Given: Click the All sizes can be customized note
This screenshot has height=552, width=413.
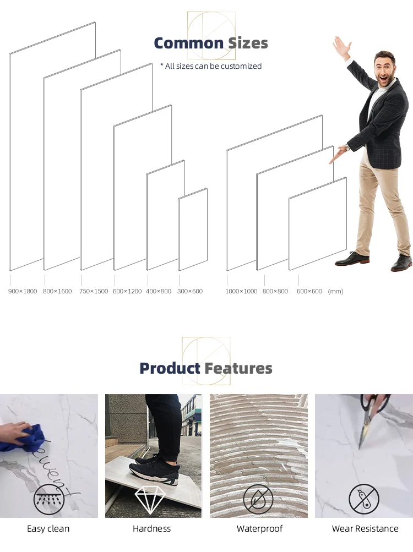Looking at the screenshot, I should pyautogui.click(x=211, y=66).
